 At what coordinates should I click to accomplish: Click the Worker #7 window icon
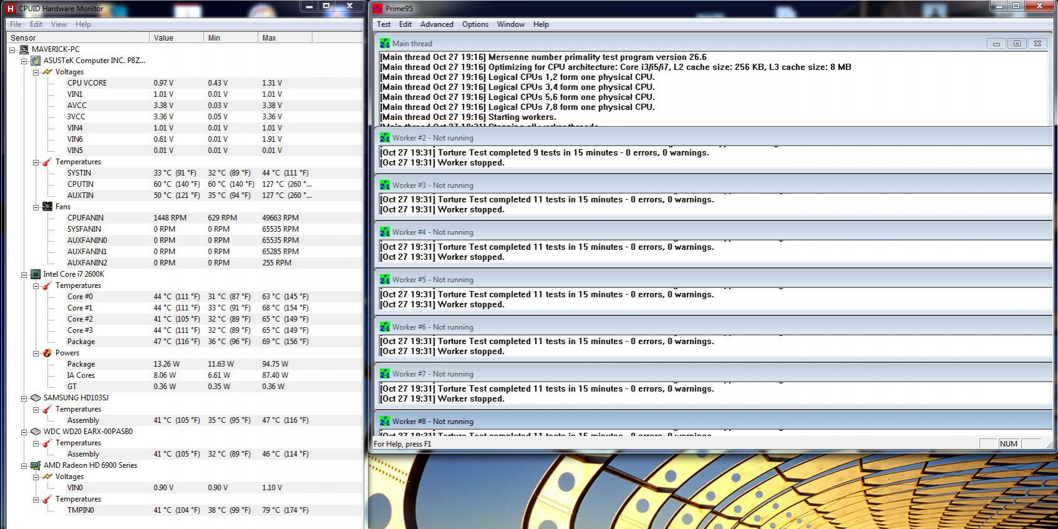tap(385, 373)
